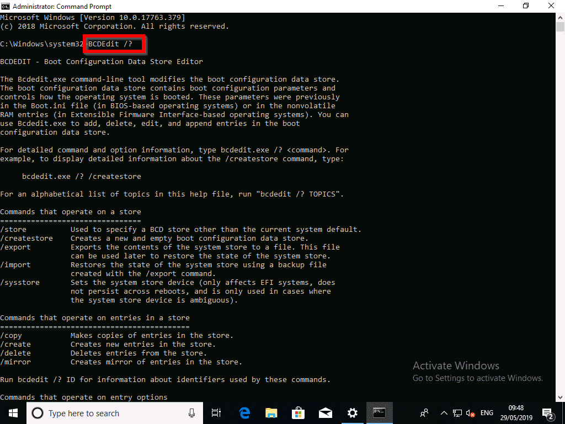
Task: Open Settings gear in the taskbar
Action: (x=353, y=413)
